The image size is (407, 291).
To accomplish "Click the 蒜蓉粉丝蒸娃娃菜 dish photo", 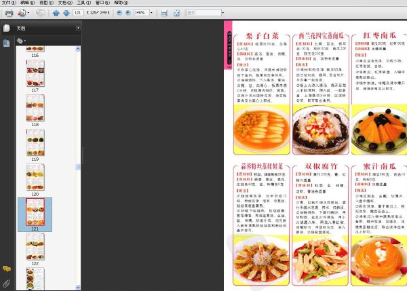I will [261, 260].
